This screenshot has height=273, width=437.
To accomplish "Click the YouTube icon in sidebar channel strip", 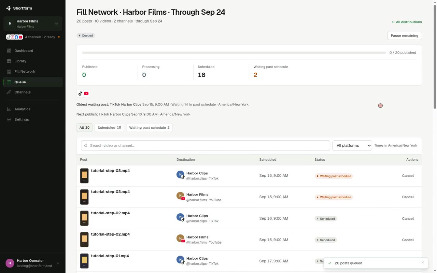I will [x=20, y=37].
